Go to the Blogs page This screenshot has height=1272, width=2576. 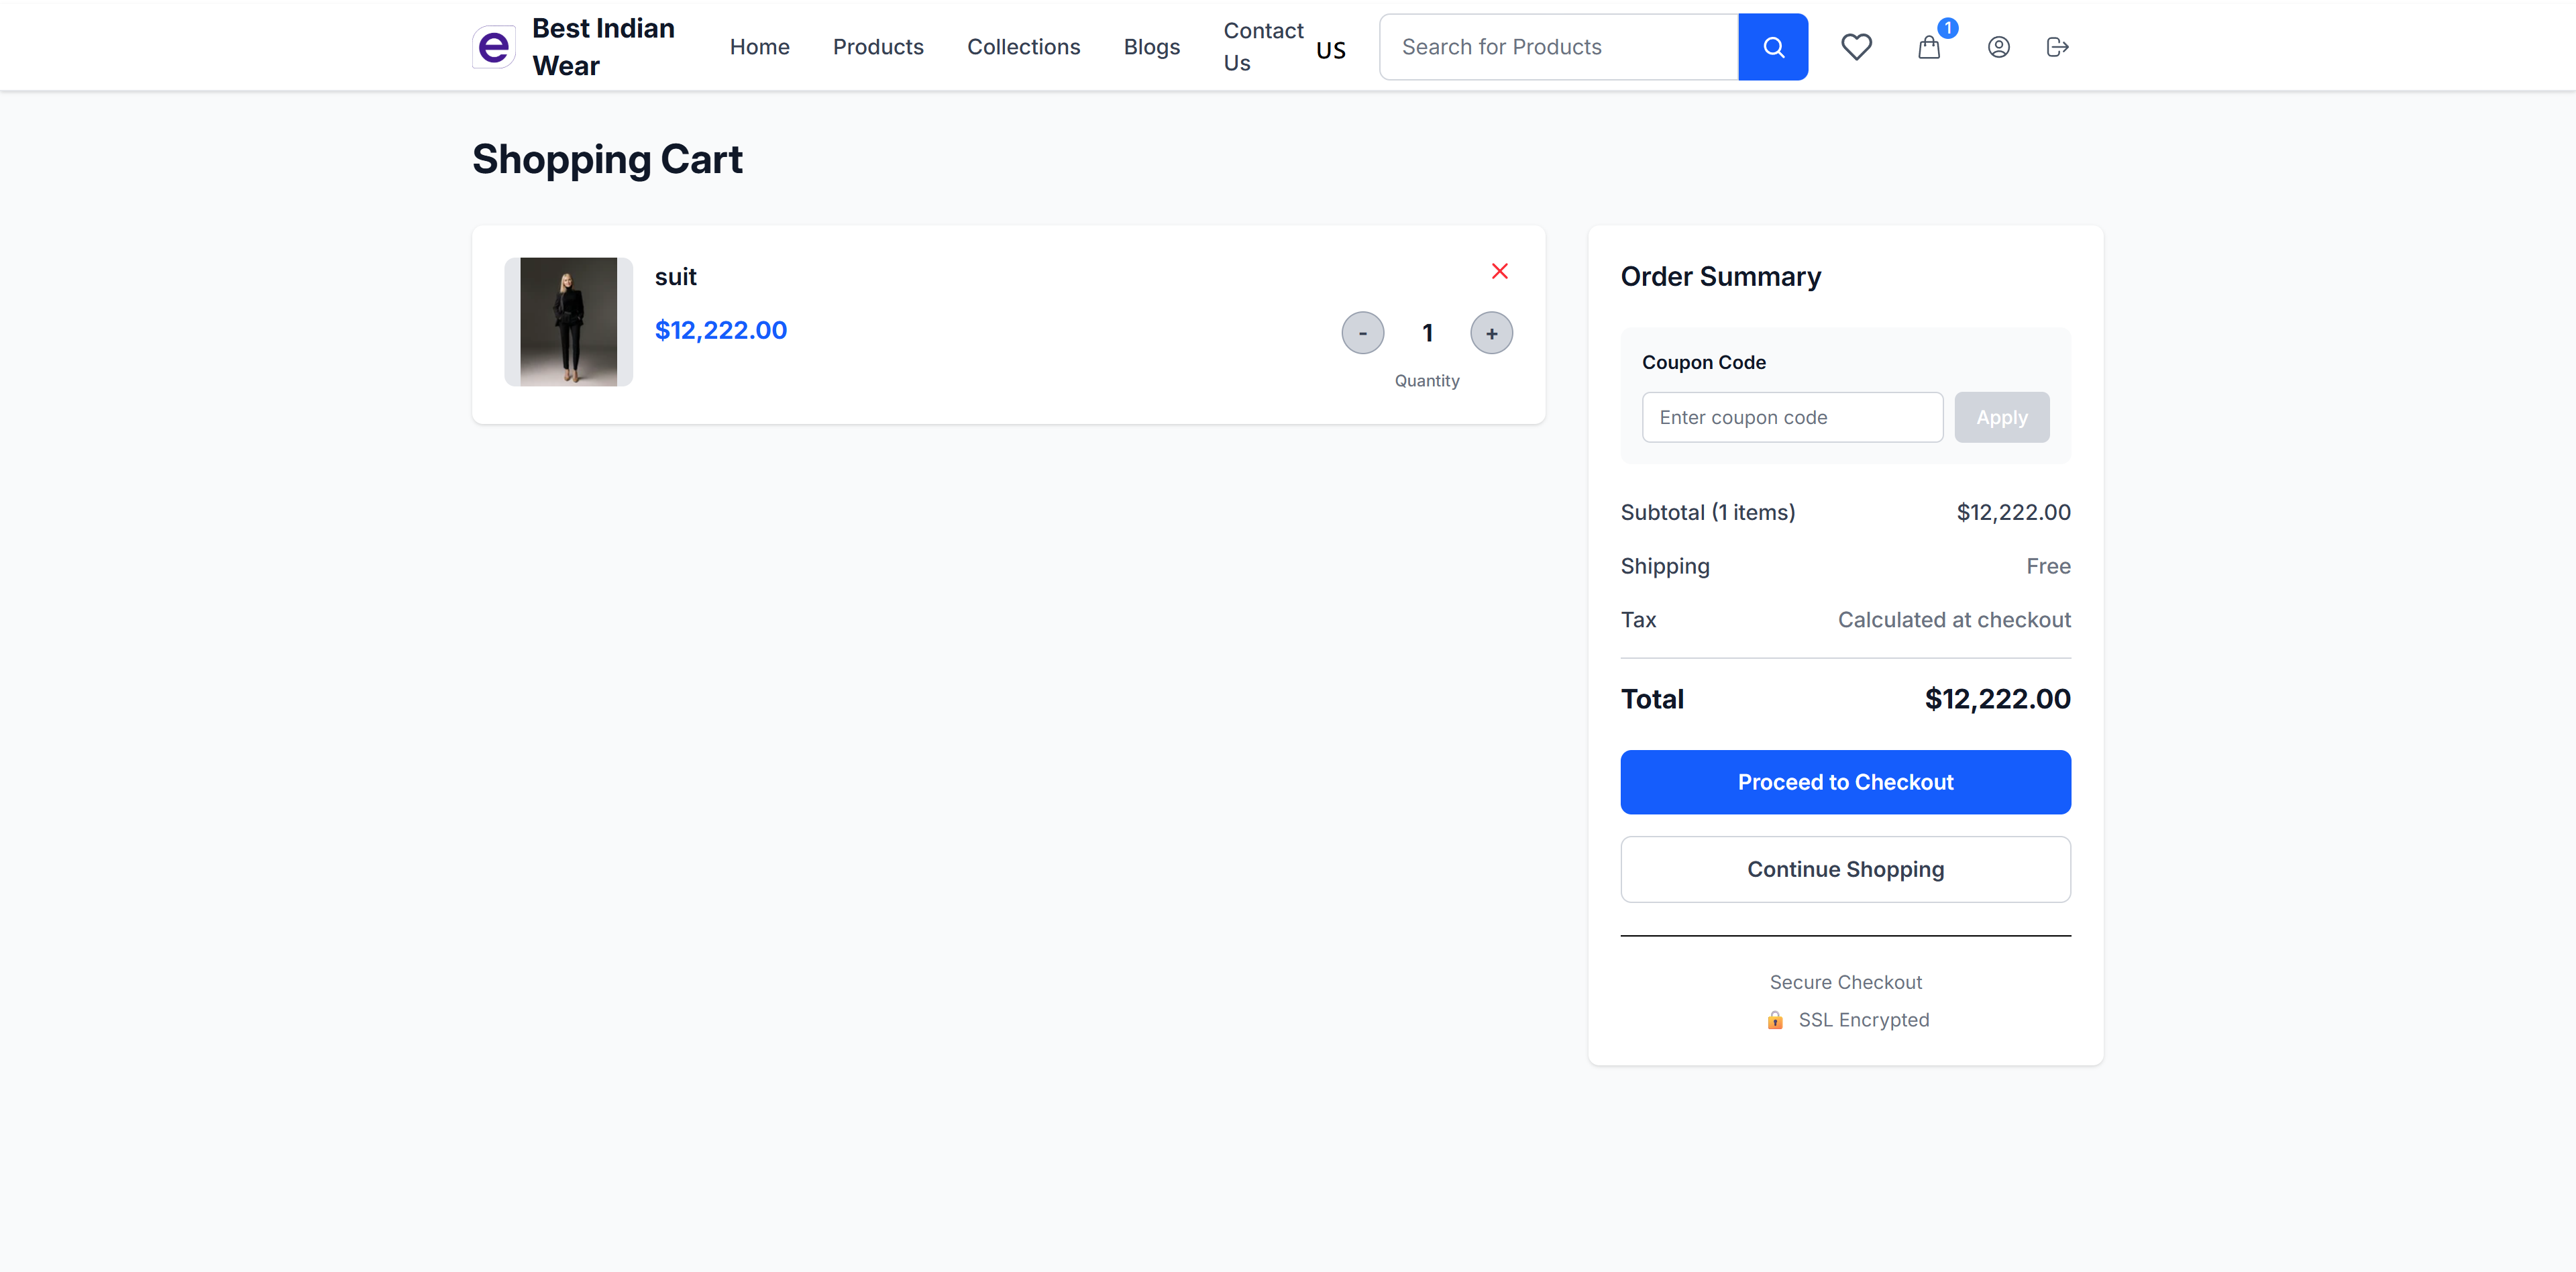1151,46
